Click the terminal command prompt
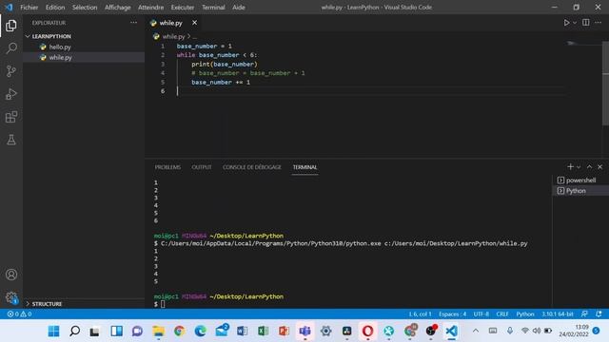This screenshot has height=342, width=609. 163,304
